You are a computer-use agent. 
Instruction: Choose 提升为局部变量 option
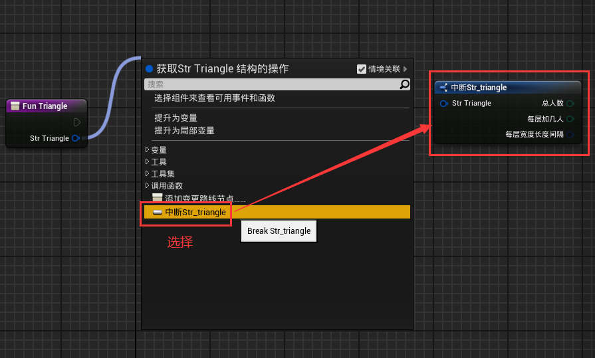pos(184,131)
